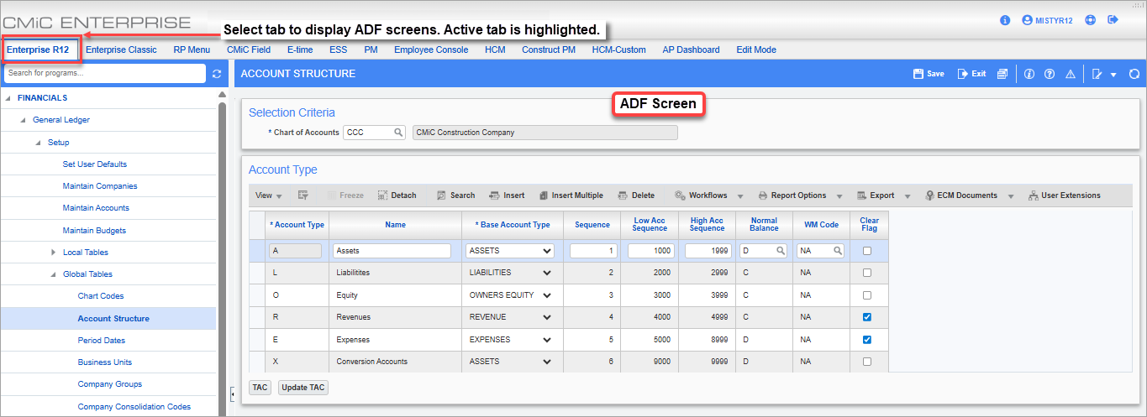The width and height of the screenshot is (1147, 417).
Task: Click the Low Acc Sequence field showing 1000
Action: 651,250
